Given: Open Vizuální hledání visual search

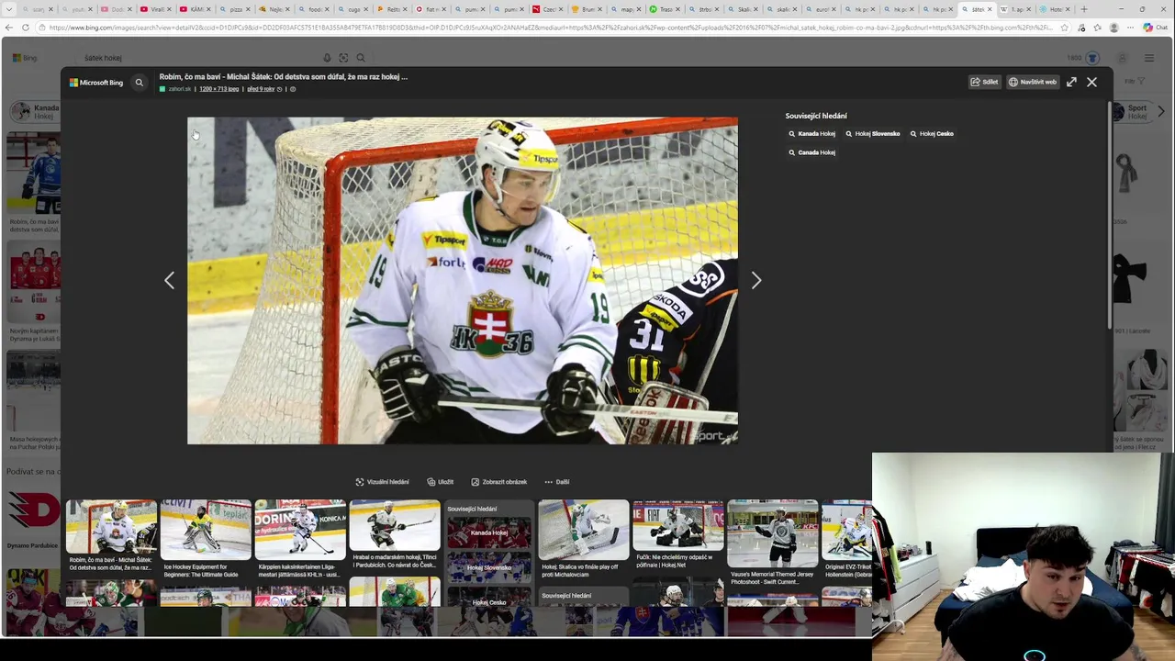Looking at the screenshot, I should pos(382,482).
